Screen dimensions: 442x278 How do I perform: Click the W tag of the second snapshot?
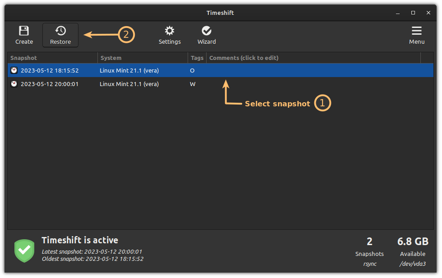[x=193, y=84]
